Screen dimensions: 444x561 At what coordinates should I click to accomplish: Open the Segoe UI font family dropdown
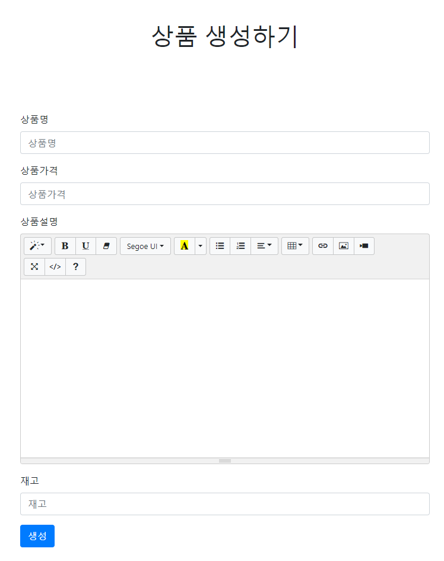[x=145, y=246]
